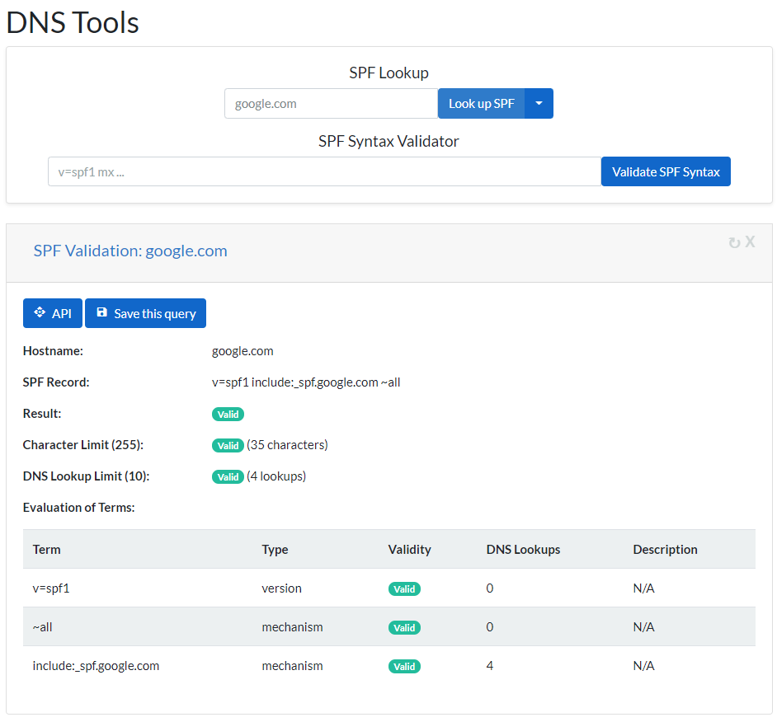Viewport: 777px width, 722px height.
Task: Click the DNS lookups 0 in ~all row
Action: 490,627
